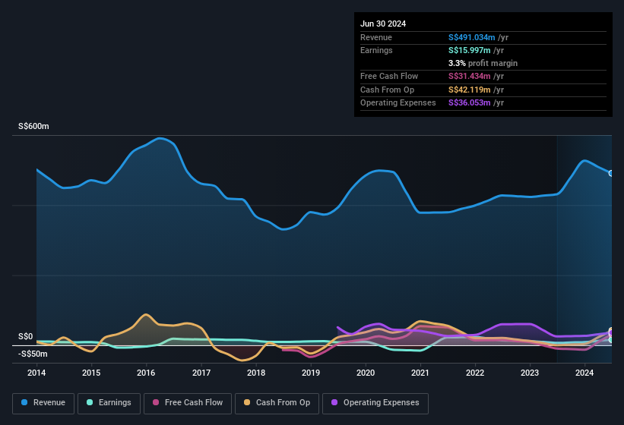This screenshot has width=624, height=425.
Task: Toggle the Free Cash Flow legend button
Action: coord(188,403)
